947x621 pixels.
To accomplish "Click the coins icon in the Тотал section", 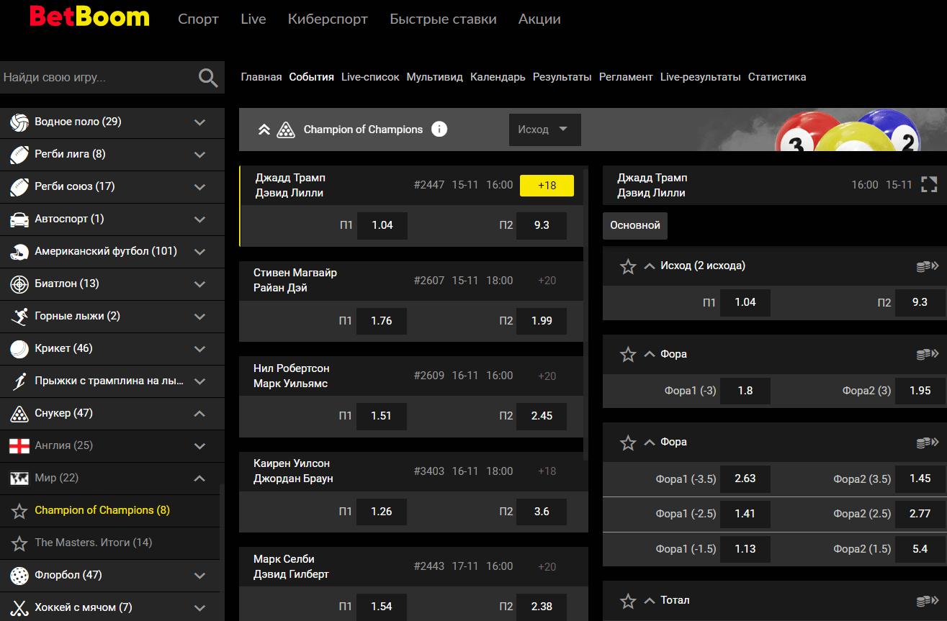I will tap(928, 601).
